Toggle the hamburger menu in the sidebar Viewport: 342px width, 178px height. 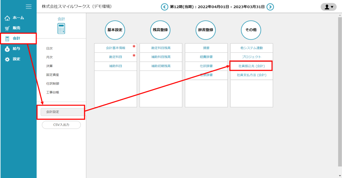click(29, 7)
